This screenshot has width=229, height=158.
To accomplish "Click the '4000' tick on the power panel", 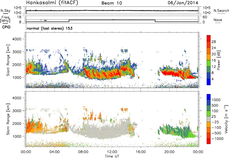I will 17,39.
